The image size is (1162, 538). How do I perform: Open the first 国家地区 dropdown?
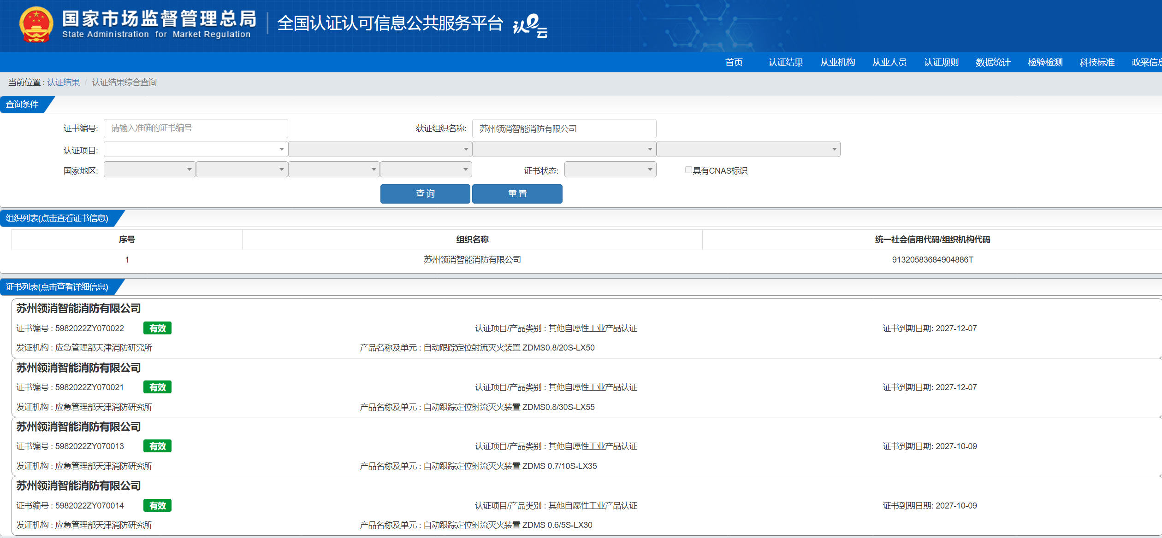tap(149, 170)
